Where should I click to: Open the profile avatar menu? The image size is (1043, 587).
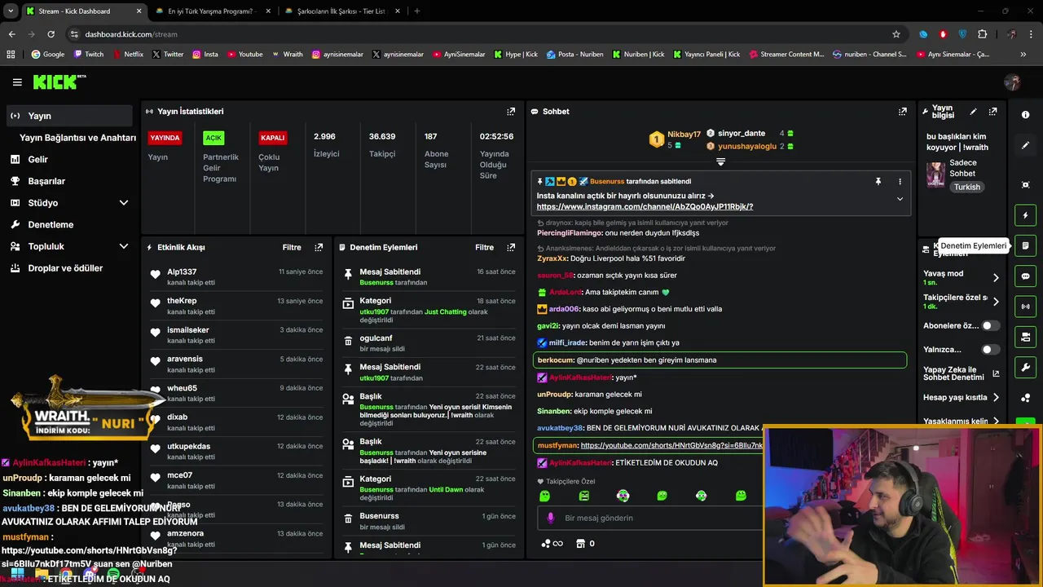tap(1012, 82)
